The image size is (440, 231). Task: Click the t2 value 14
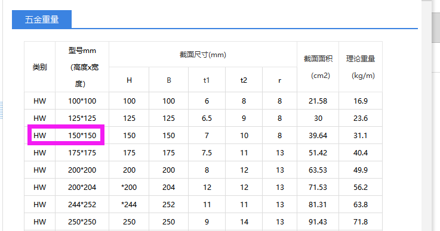click(x=244, y=221)
